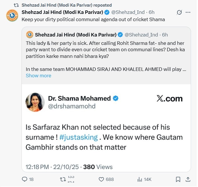Image resolution: width=198 pixels, height=187 pixels.
Task: Click the quoted tweet's small profile avatar
Action: [x=30, y=35]
